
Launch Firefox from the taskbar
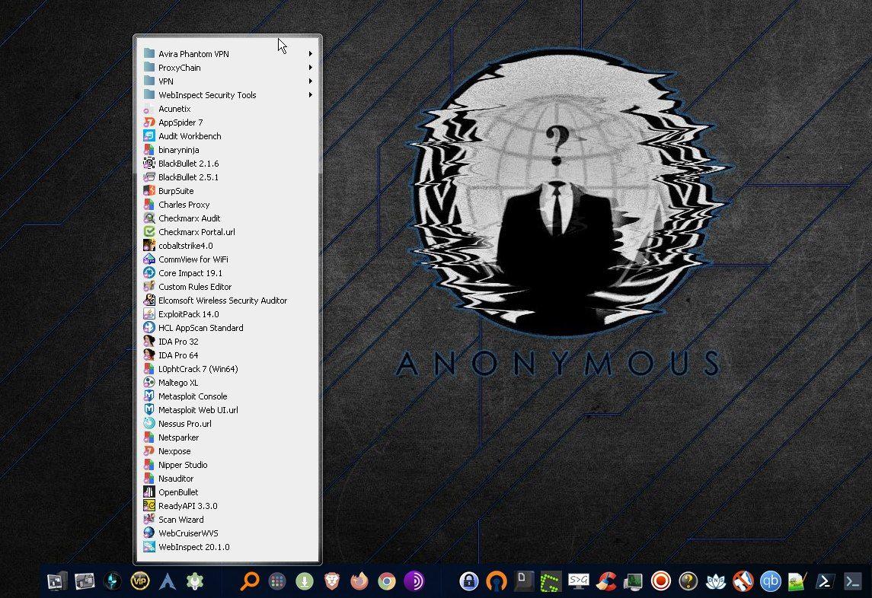coord(359,581)
